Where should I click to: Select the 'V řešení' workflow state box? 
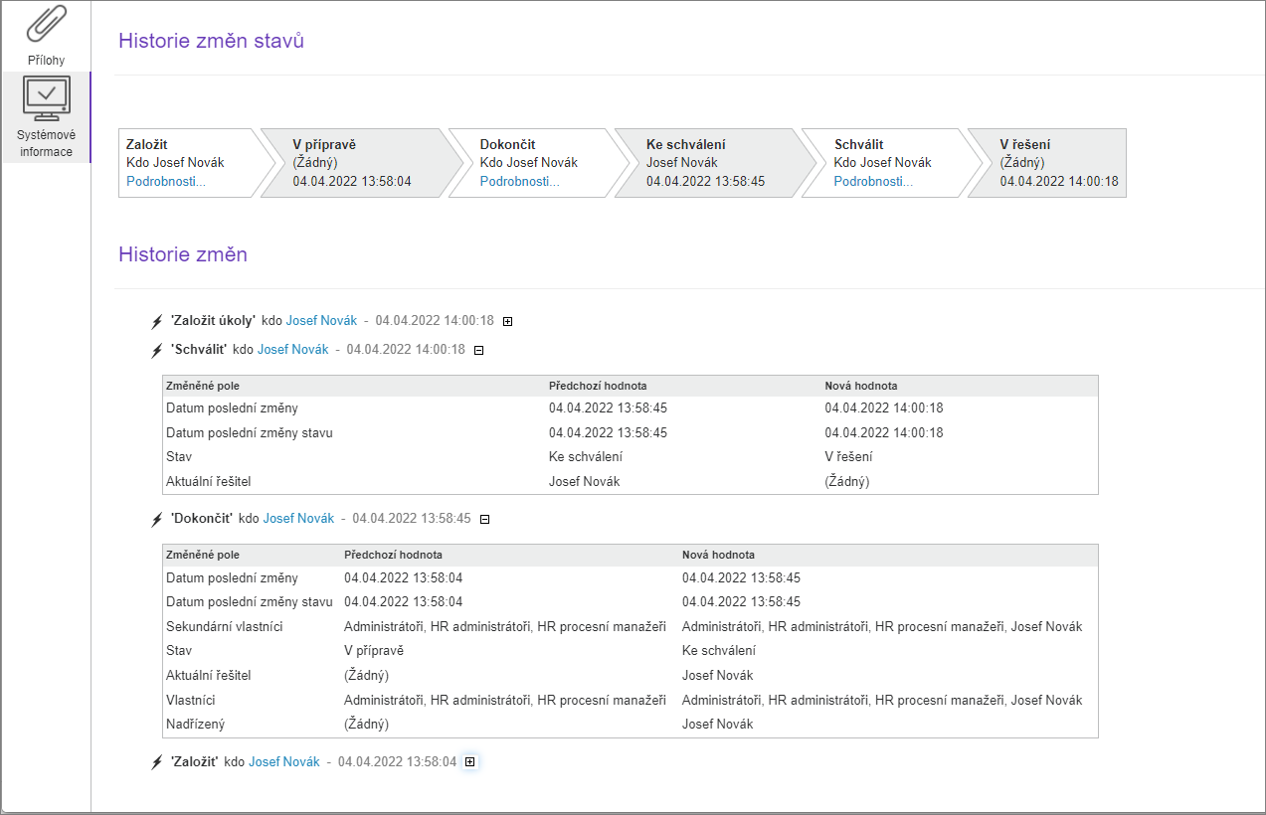click(x=1047, y=163)
